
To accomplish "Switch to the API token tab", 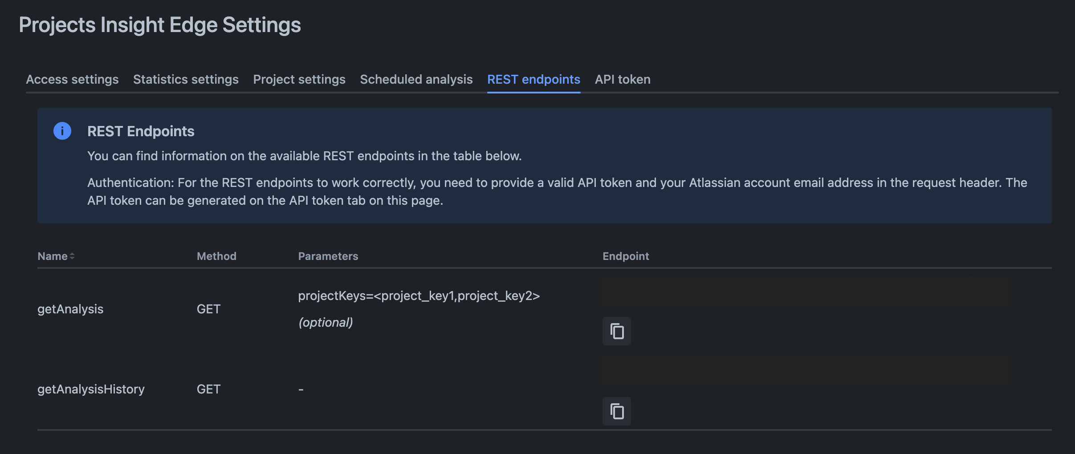I will click(623, 79).
